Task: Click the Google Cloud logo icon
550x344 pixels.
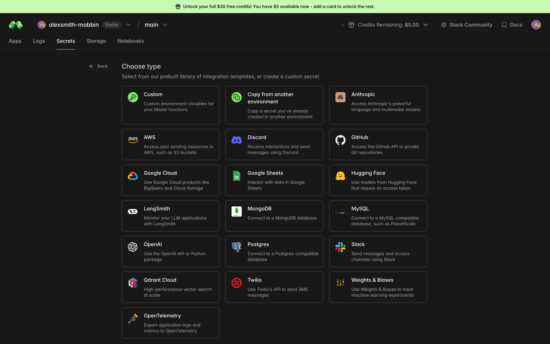Action: pos(133,176)
